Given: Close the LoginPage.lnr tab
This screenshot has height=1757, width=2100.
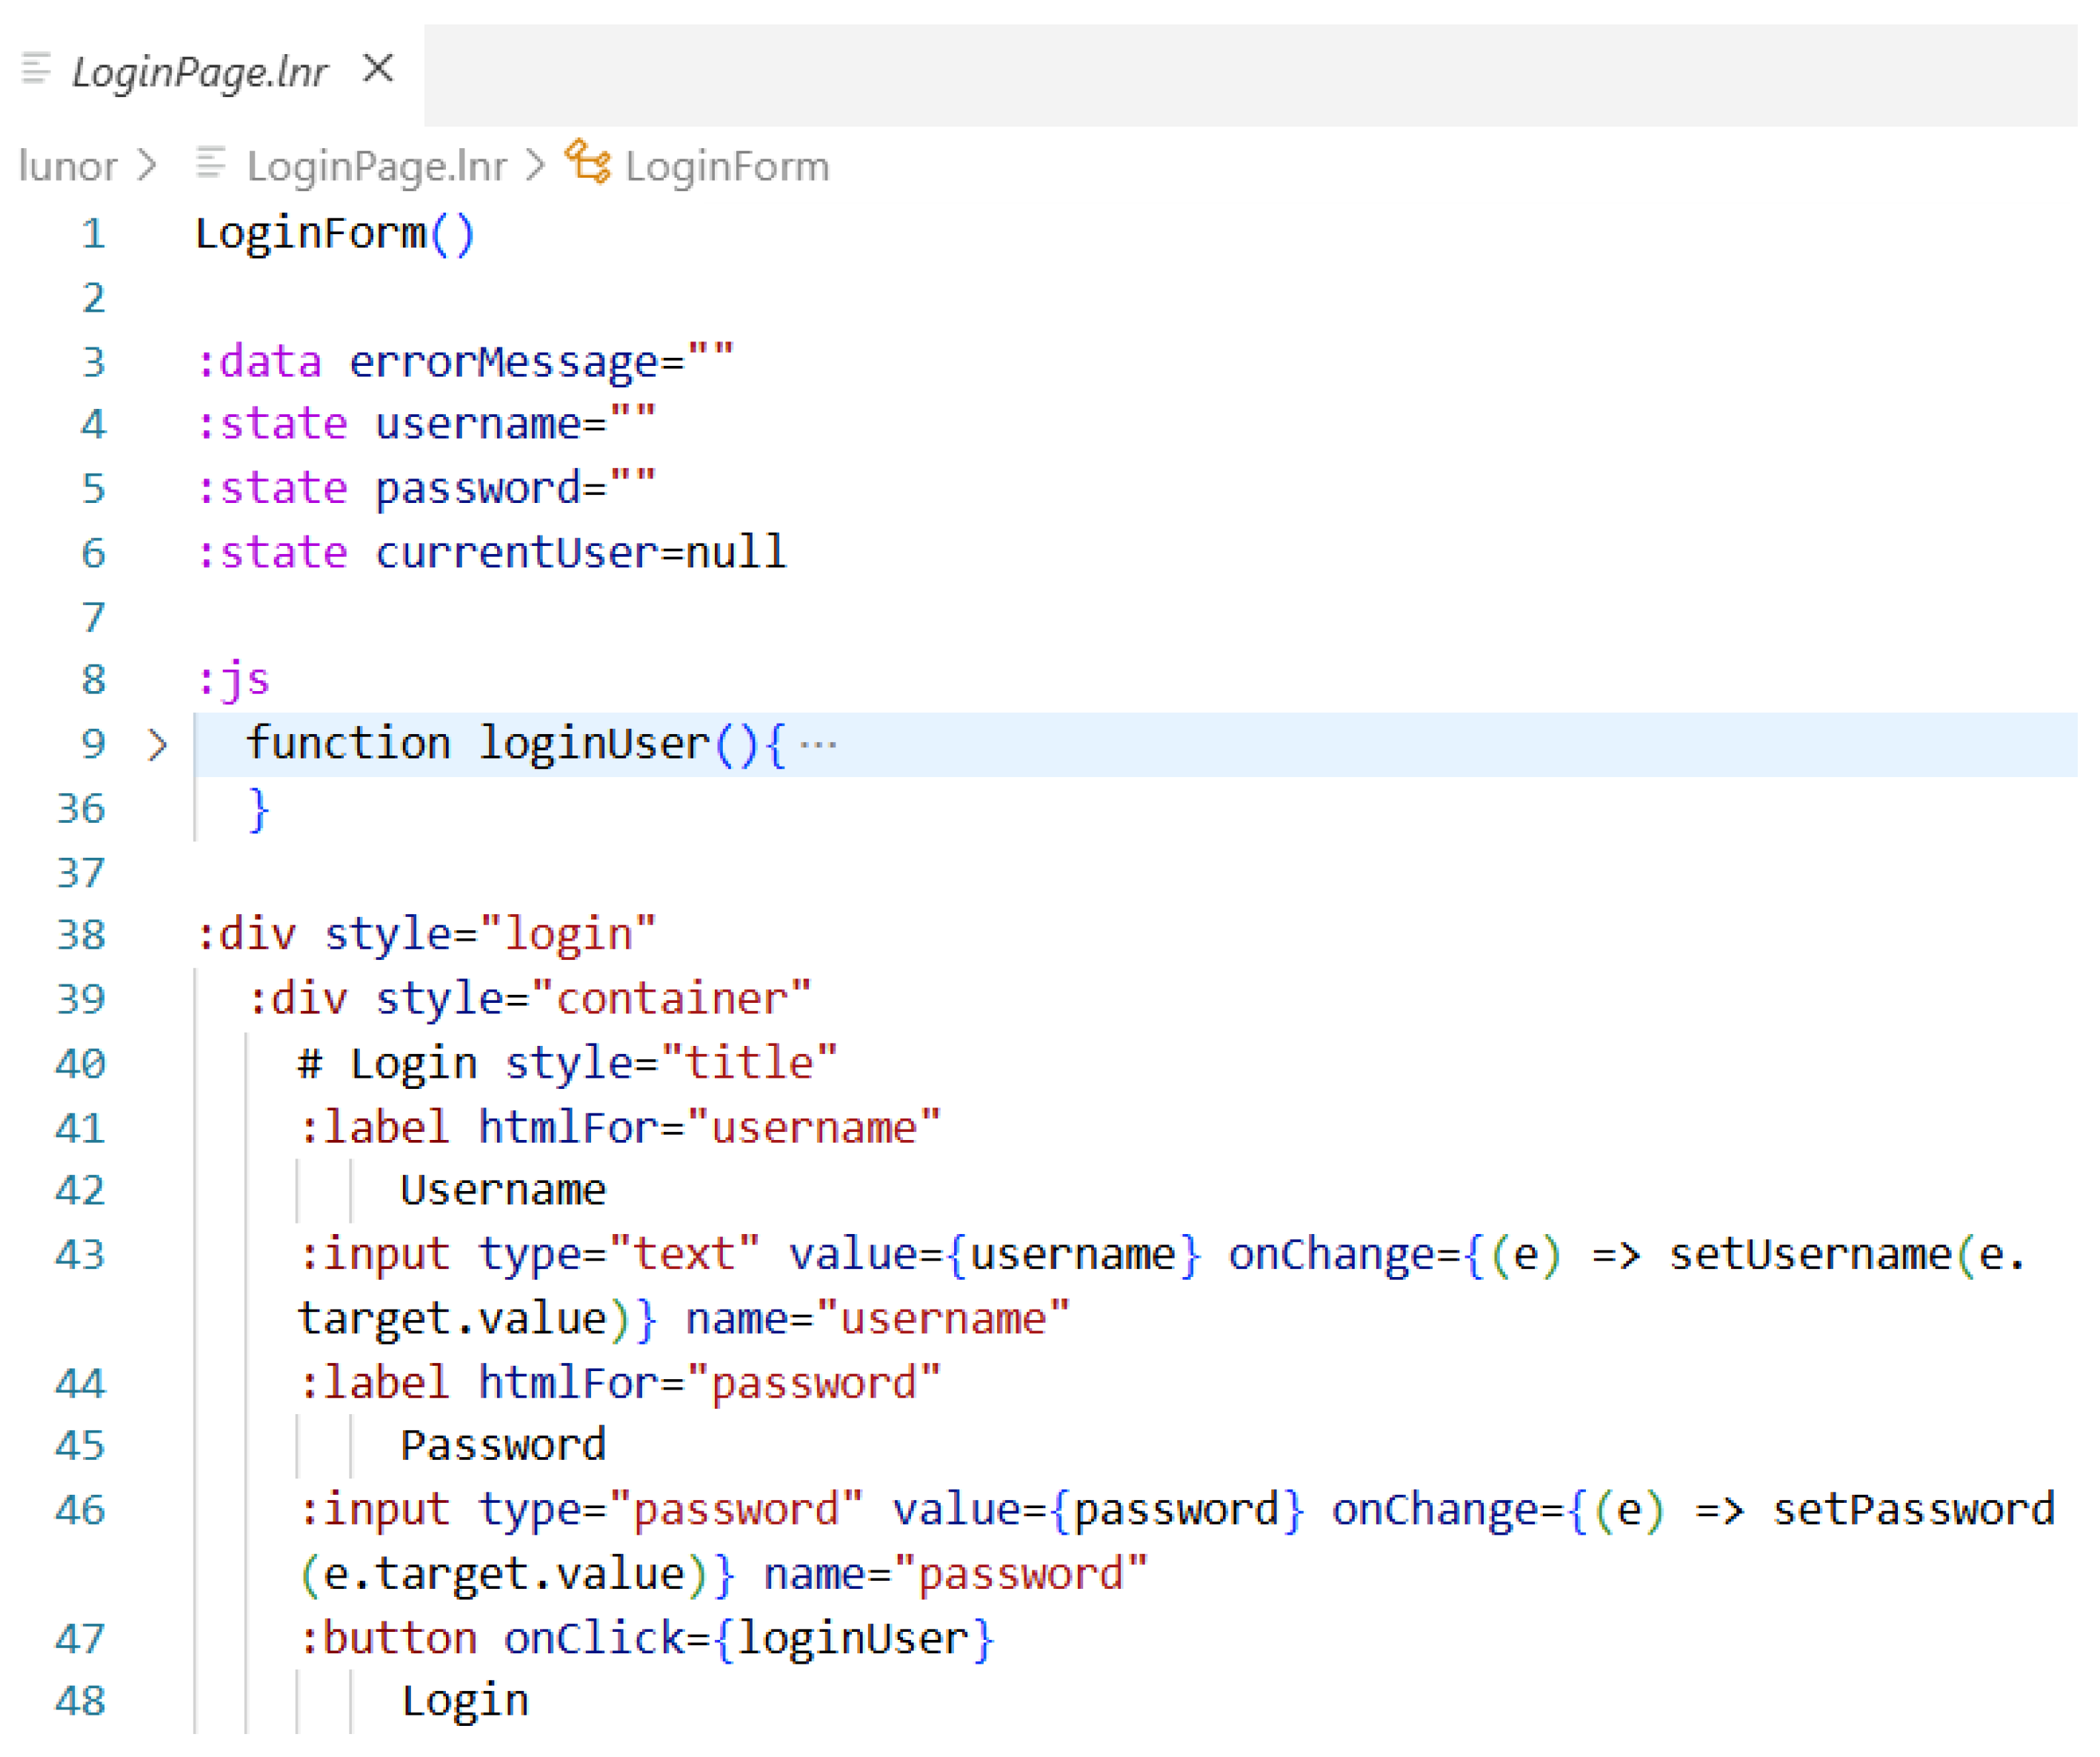Looking at the screenshot, I should [378, 69].
